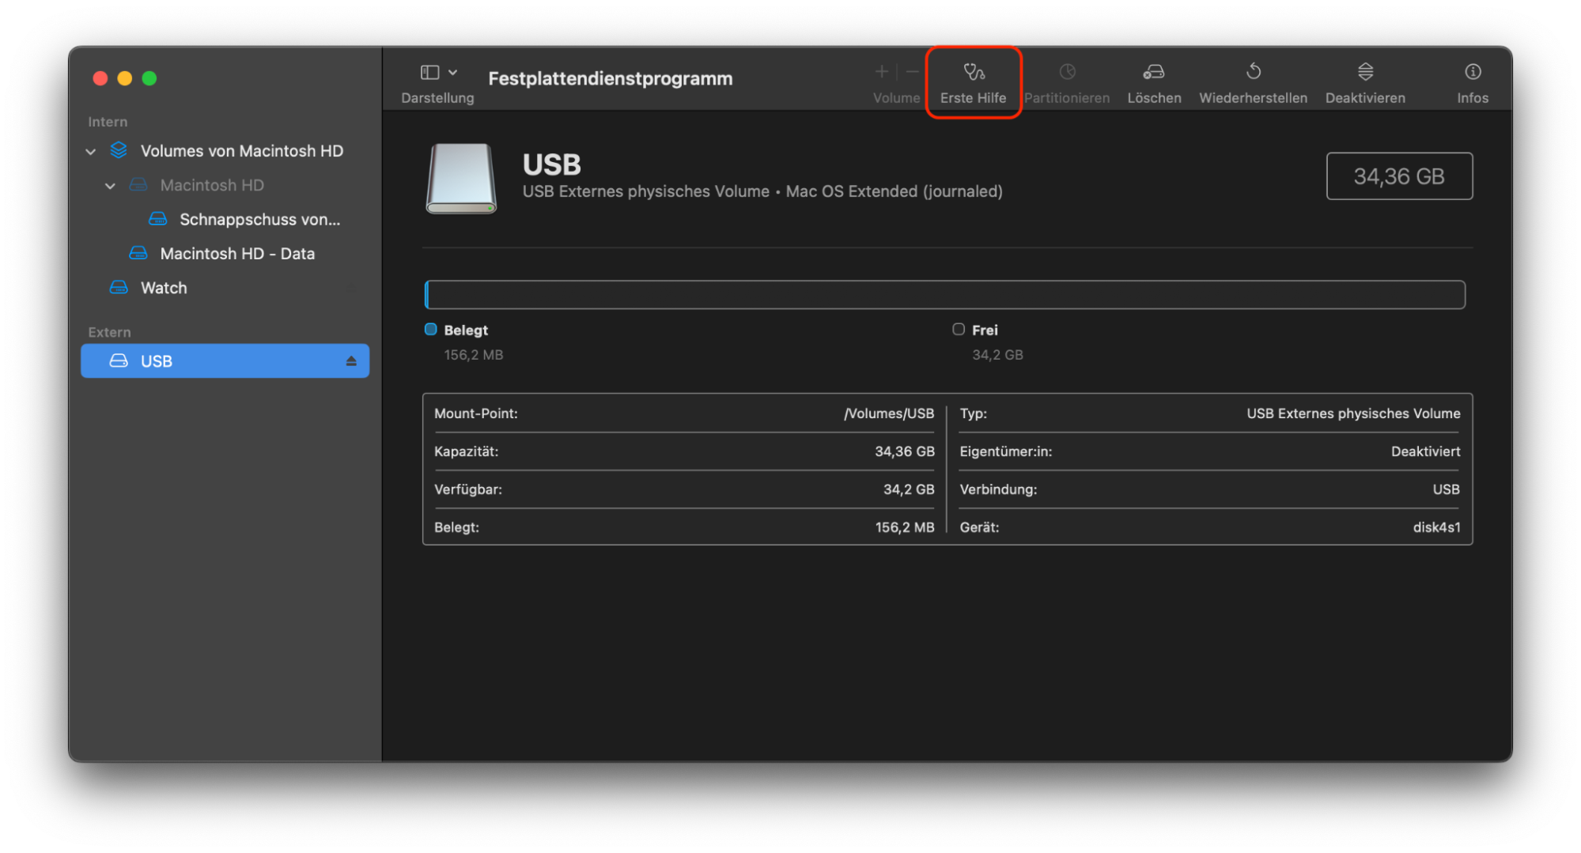Show Infos for the USB volume

1472,81
